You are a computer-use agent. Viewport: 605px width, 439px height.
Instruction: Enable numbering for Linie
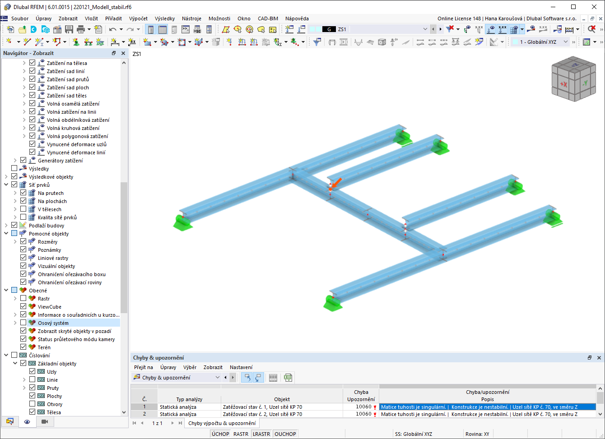32,379
